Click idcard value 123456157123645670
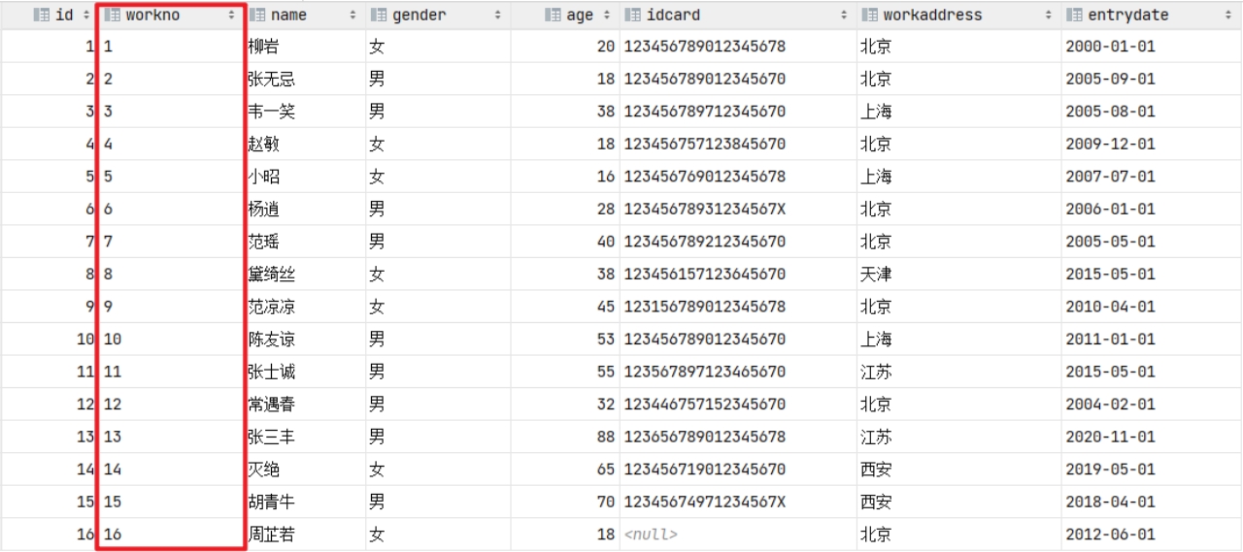The image size is (1243, 552). click(704, 274)
